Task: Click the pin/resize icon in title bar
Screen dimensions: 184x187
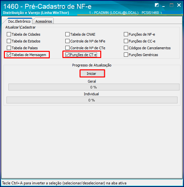Action: pyautogui.click(x=157, y=5)
